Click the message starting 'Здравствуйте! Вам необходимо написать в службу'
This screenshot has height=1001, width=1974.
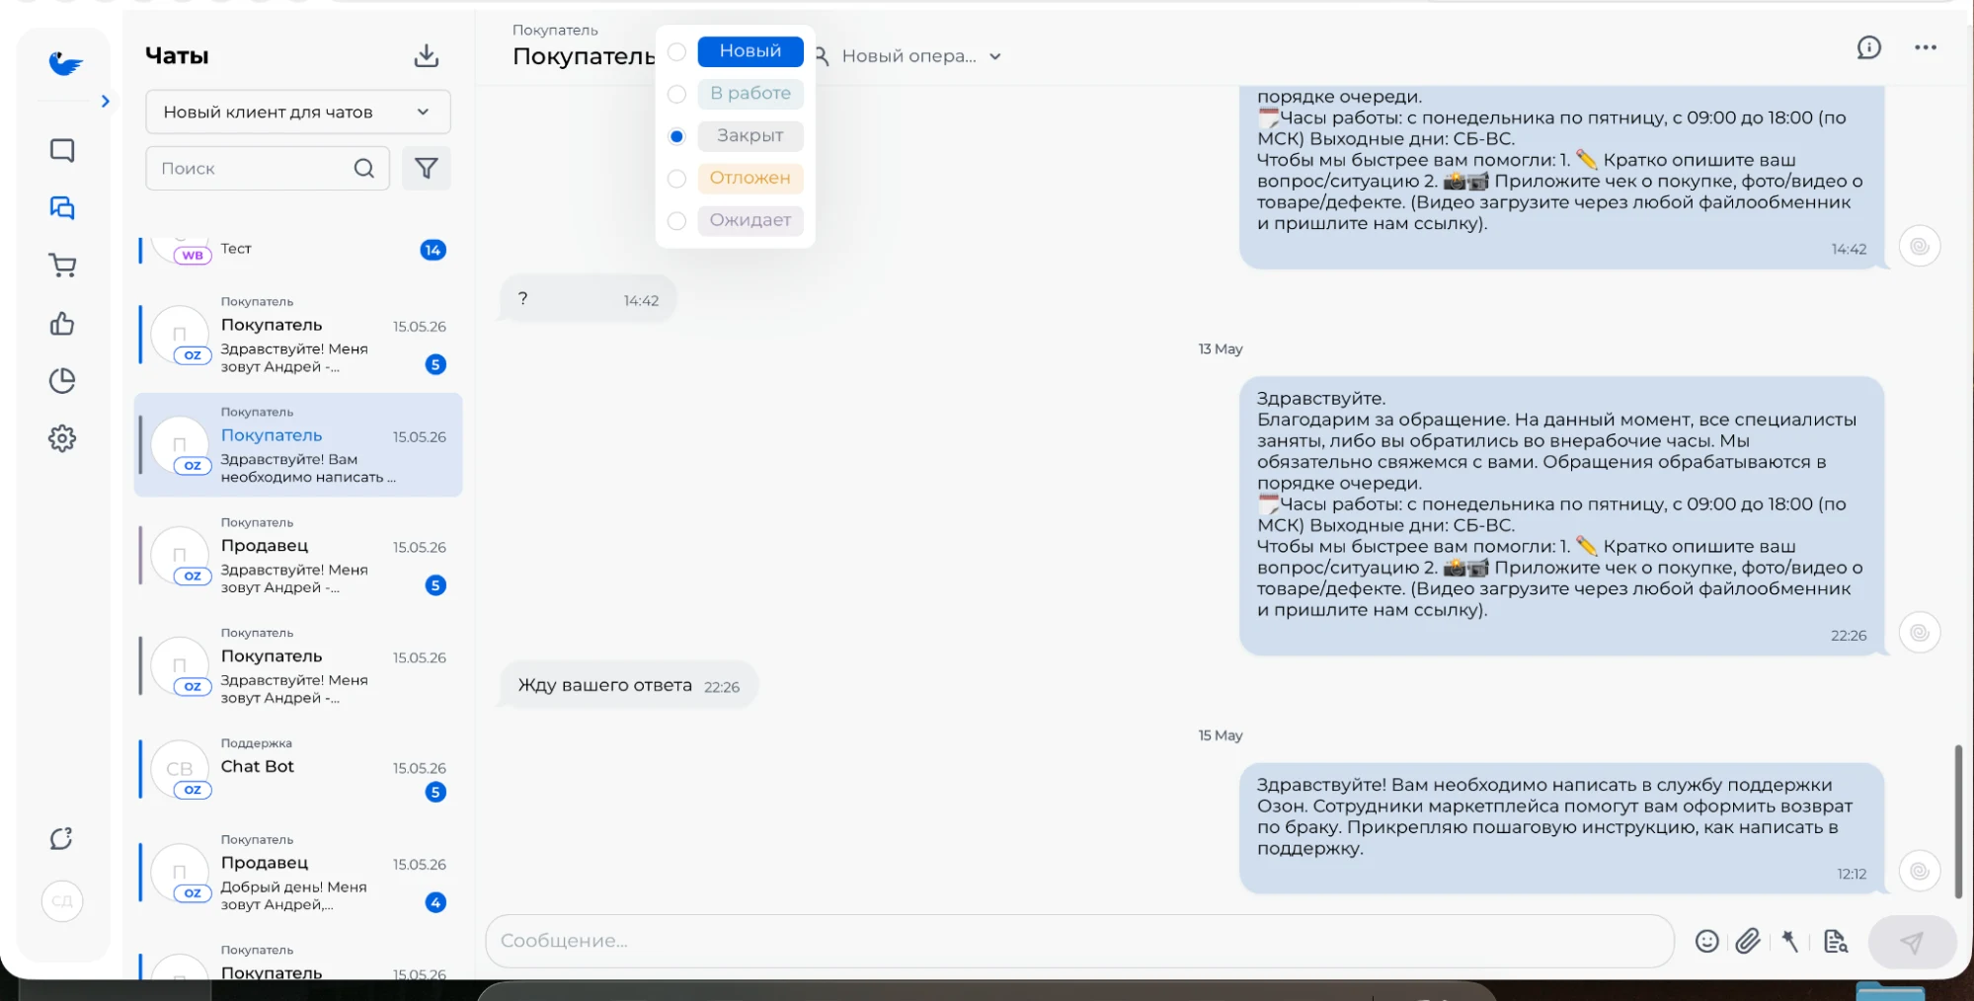(x=1561, y=828)
